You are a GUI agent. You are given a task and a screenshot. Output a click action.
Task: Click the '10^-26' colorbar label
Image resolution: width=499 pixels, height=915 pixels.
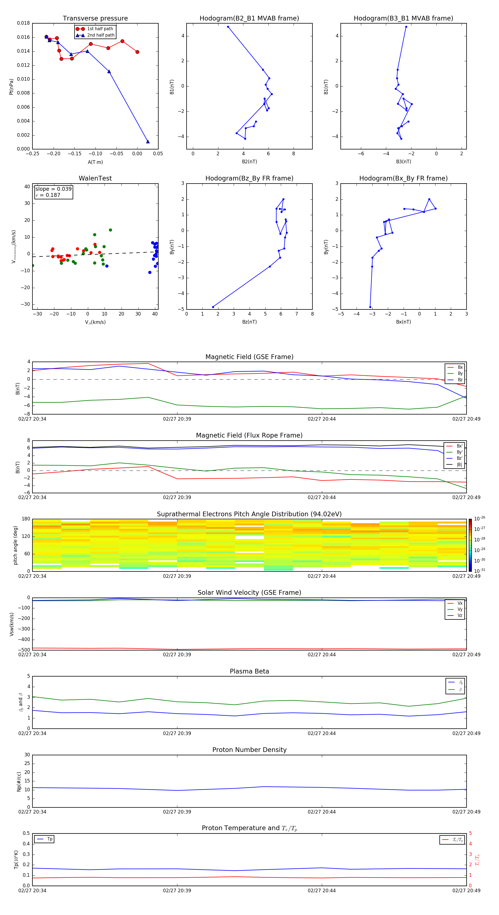pos(480,518)
